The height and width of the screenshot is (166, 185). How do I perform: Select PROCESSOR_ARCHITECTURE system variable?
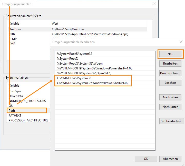(x=28, y=120)
